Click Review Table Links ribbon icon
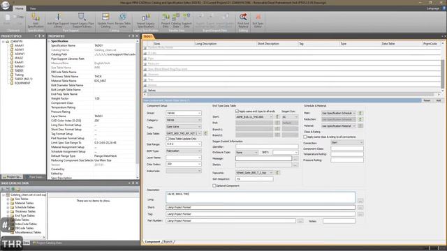 click(123, 20)
